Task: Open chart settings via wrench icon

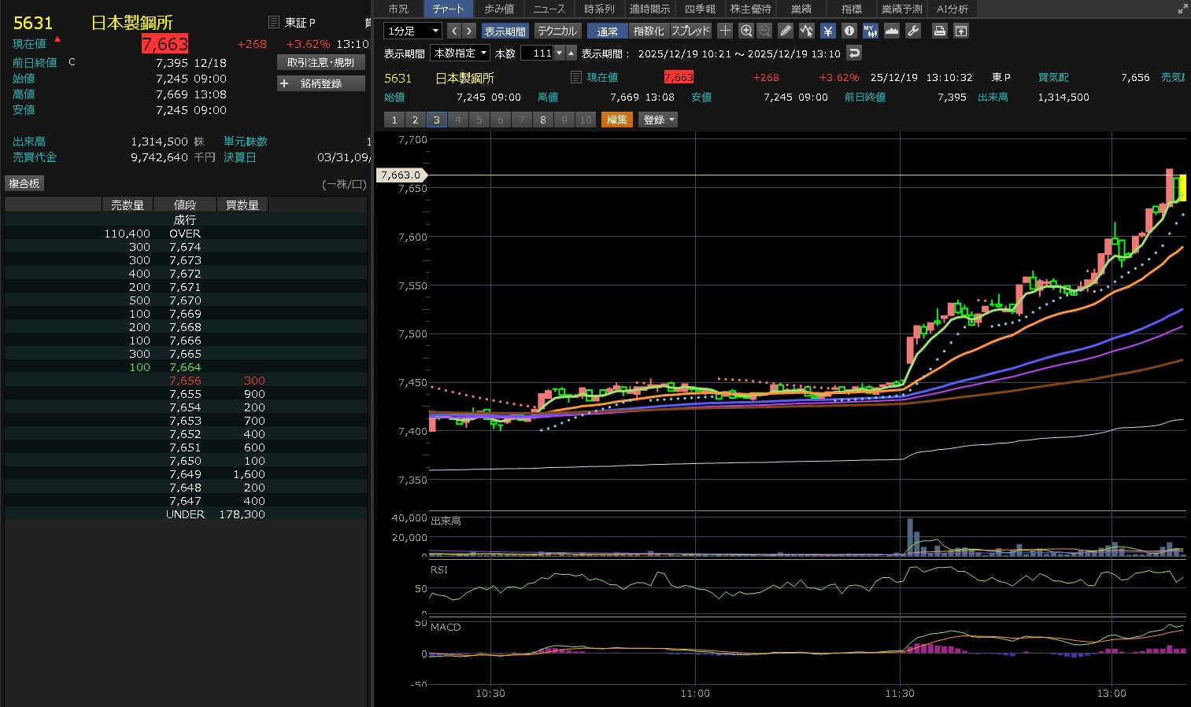Action: (913, 31)
